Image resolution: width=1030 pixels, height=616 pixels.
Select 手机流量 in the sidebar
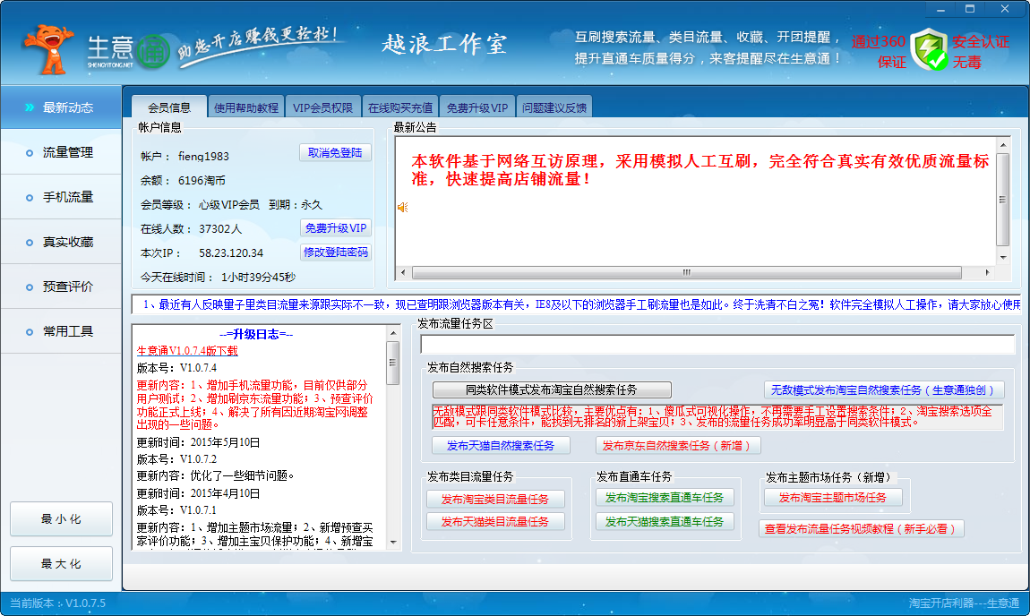point(61,197)
